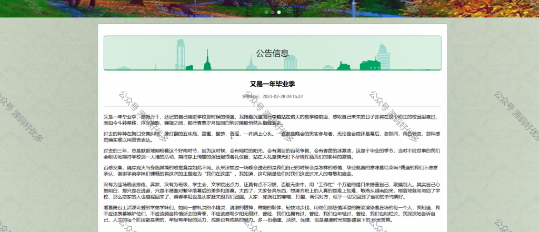Click the small green block building beside gray skyscraper
This screenshot has width=539, height=232.
click(x=189, y=67)
